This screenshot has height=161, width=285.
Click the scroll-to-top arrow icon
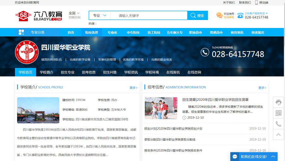(278, 135)
